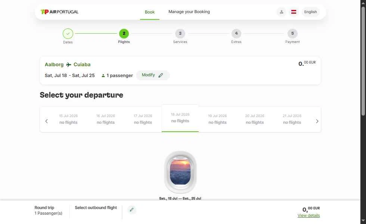Select step 3 Services circle
366x224 pixels.
[180, 33]
